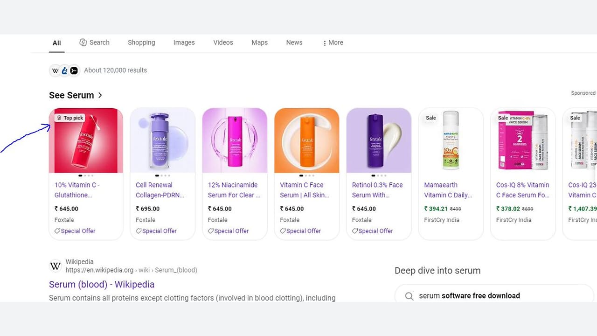The image size is (597, 336).
Task: Open the See Serum heading link
Action: [71, 95]
